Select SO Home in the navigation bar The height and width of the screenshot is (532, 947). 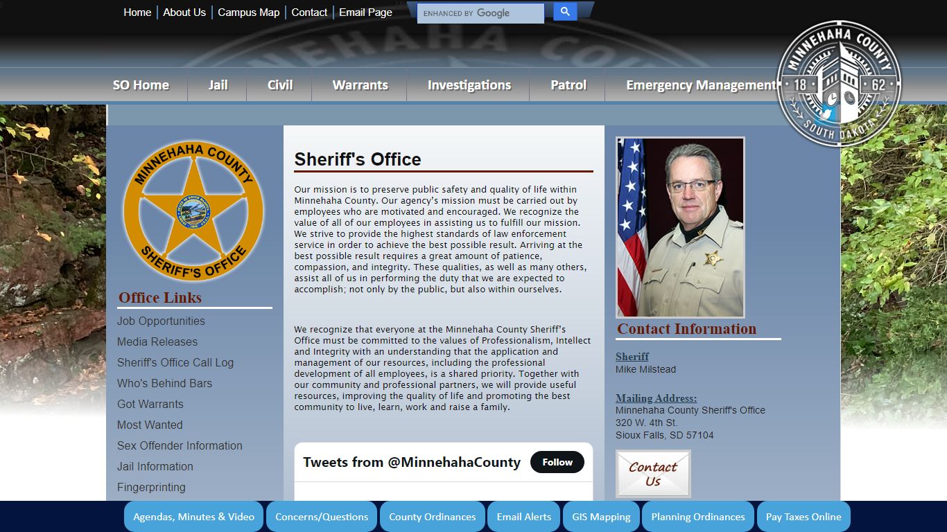click(141, 85)
